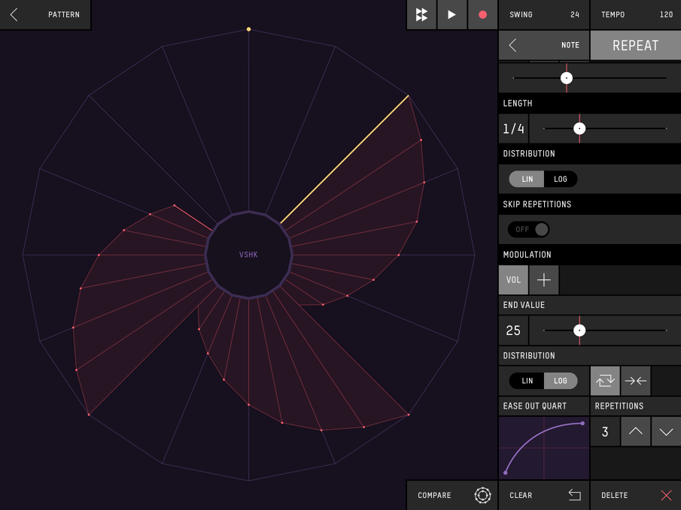
Task: Click the Ease Out Quart label
Action: [534, 406]
